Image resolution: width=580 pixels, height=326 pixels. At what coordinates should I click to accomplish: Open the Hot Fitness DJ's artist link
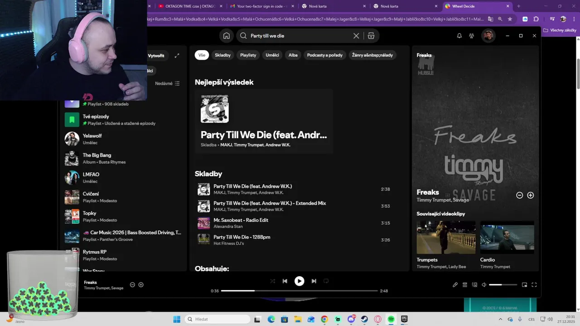coord(229,244)
